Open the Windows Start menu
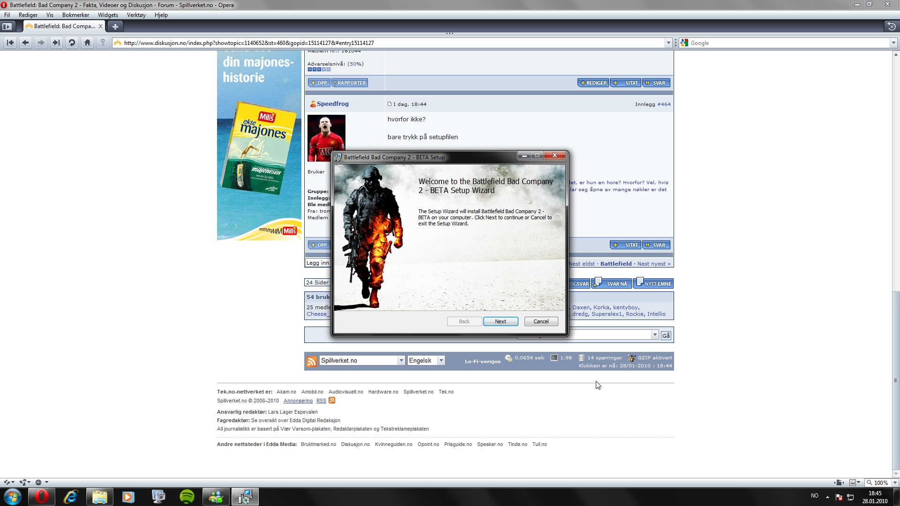Viewport: 900px width, 506px height. click(x=12, y=497)
